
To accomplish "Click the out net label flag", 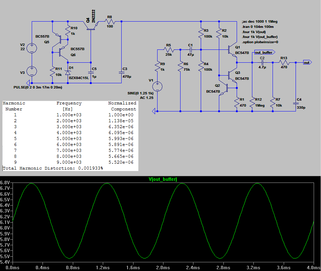I will pos(307,63).
